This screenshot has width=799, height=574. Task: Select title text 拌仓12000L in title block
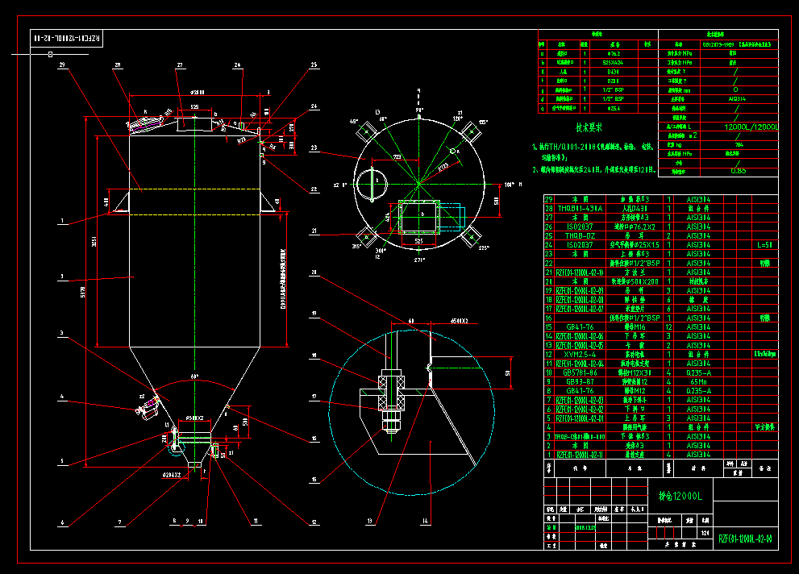click(680, 495)
